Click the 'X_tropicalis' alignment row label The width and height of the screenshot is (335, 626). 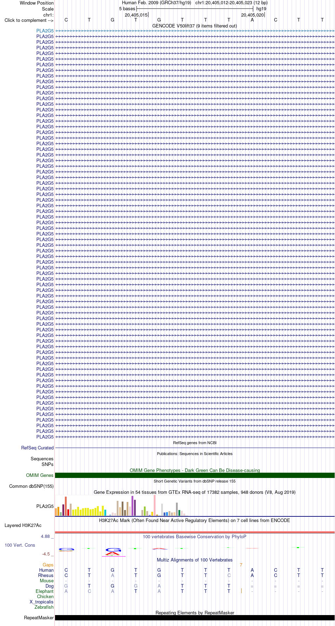pos(42,602)
